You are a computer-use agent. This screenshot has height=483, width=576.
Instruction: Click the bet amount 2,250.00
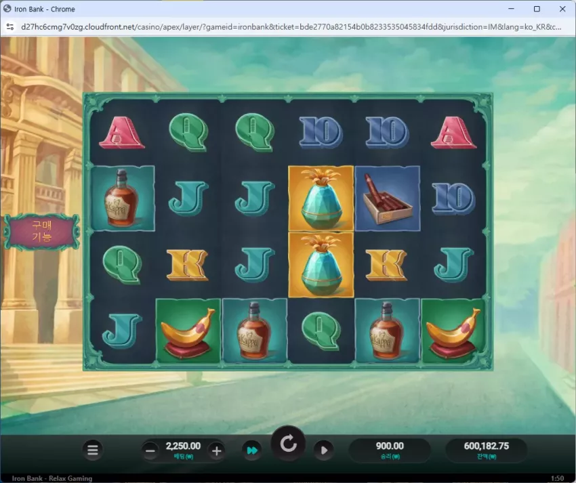tap(183, 446)
